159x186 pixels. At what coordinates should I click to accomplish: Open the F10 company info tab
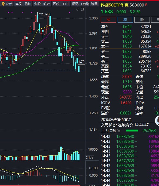tap(66, 4)
